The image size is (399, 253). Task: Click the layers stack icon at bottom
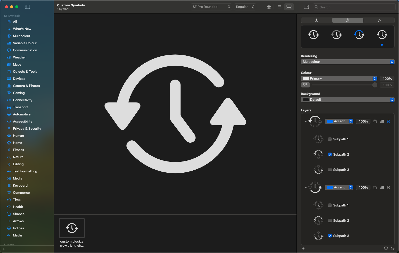click(x=386, y=248)
